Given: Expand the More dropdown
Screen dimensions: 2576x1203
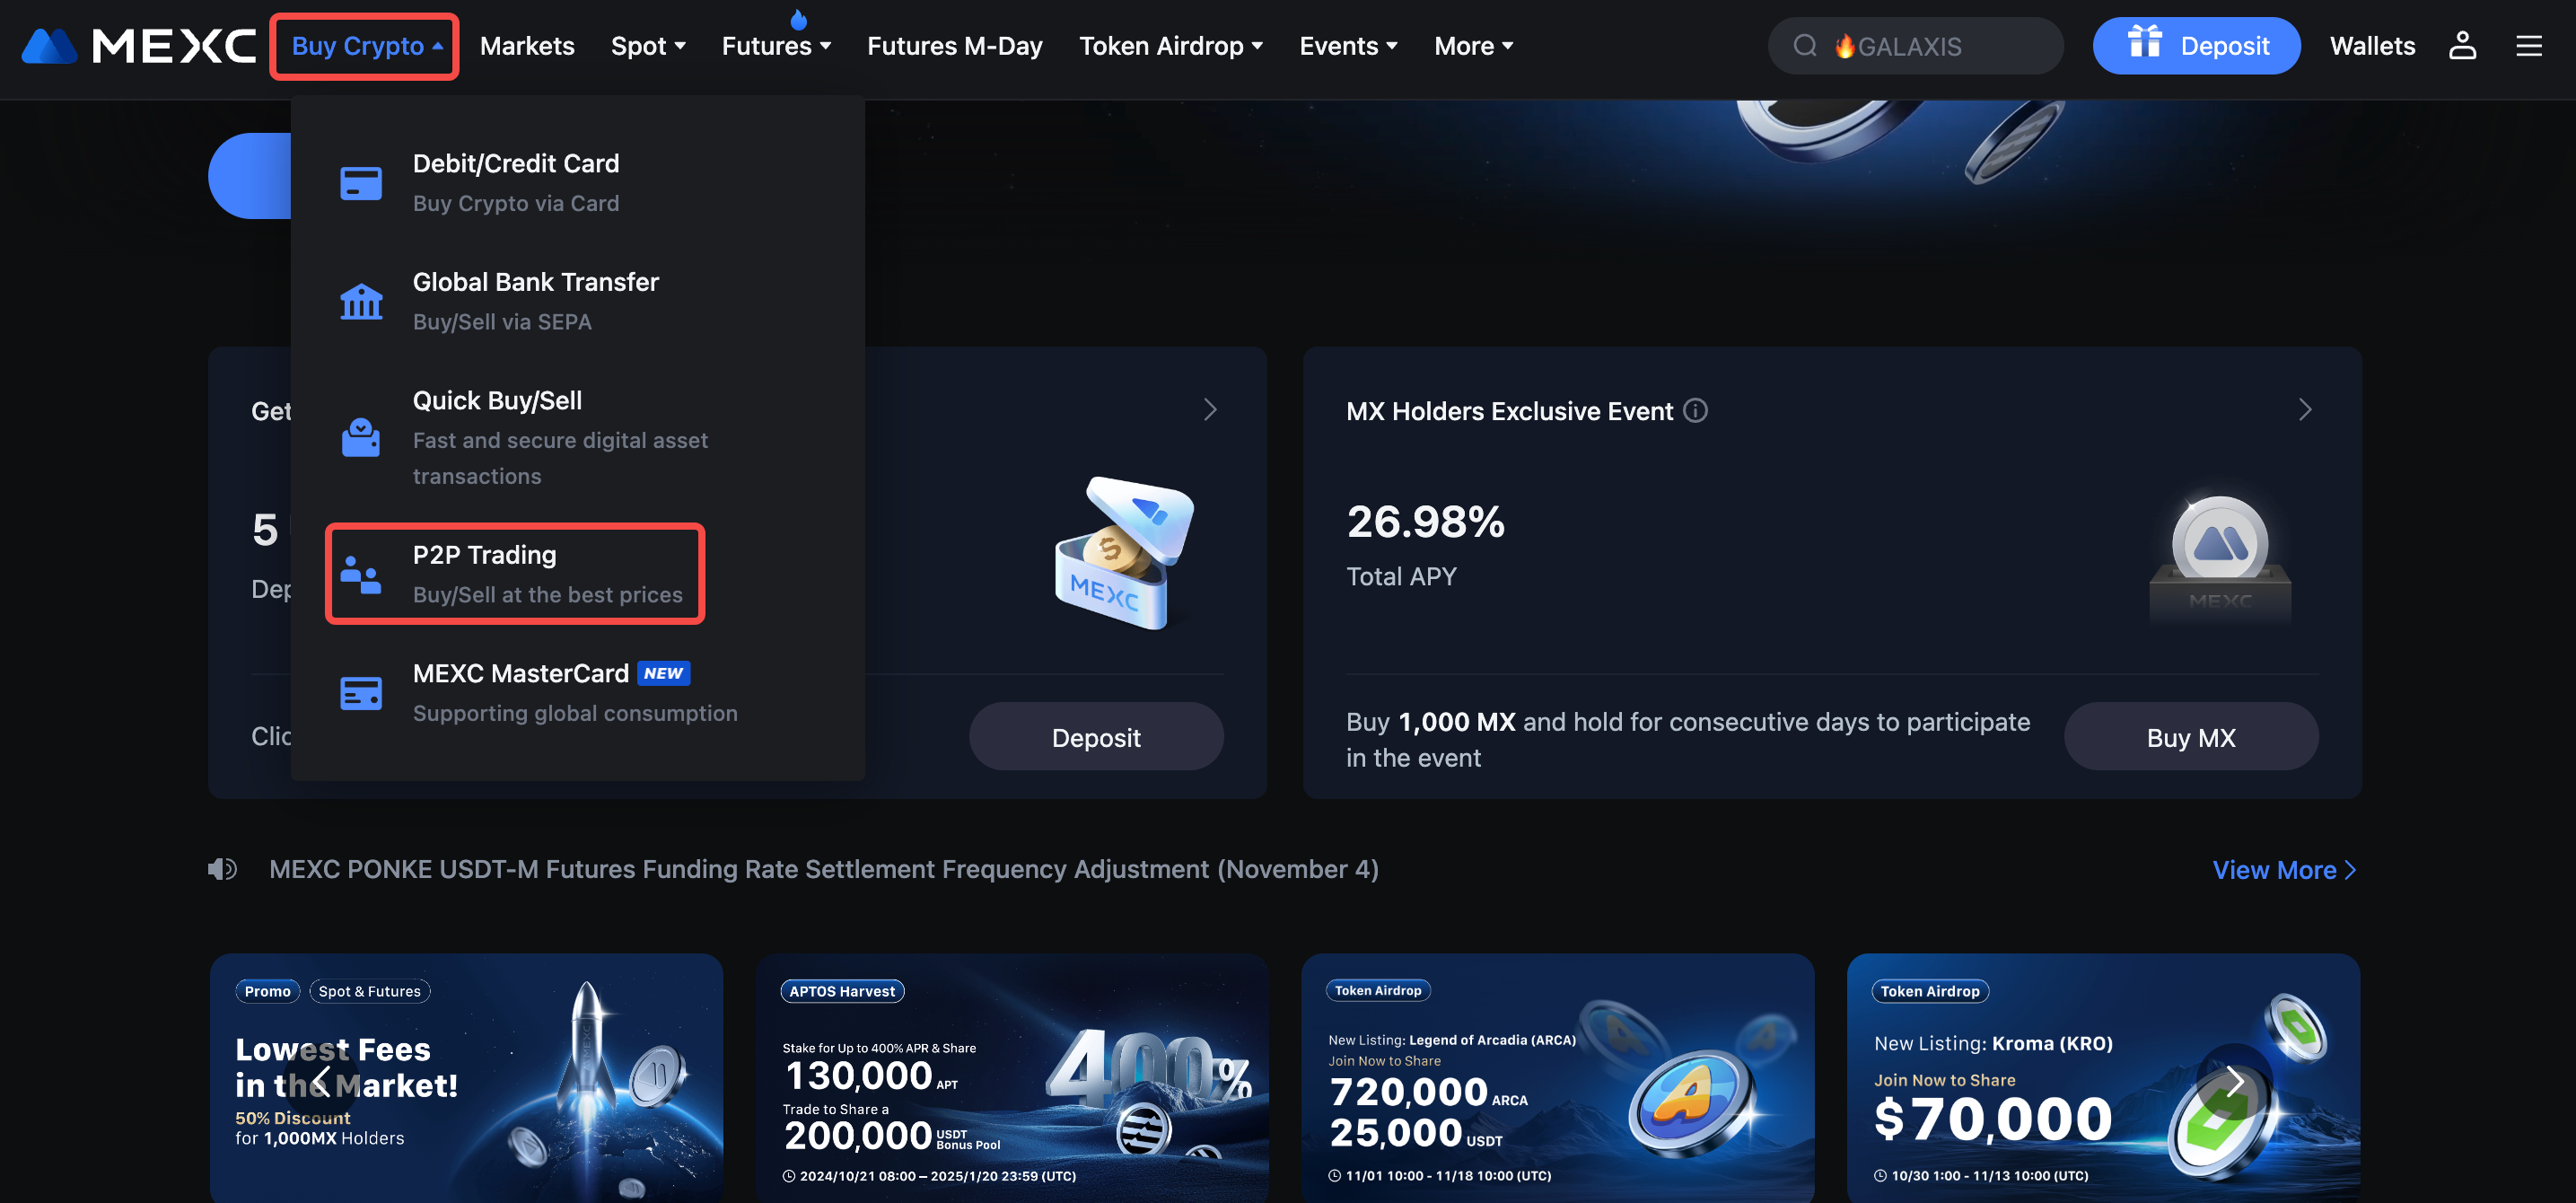Looking at the screenshot, I should (1473, 46).
